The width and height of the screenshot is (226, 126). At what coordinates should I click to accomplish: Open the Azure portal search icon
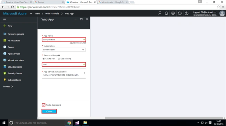(x=159, y=13)
